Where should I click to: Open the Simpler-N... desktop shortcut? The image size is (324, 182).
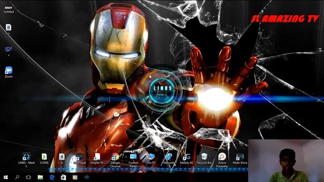pyautogui.click(x=97, y=158)
